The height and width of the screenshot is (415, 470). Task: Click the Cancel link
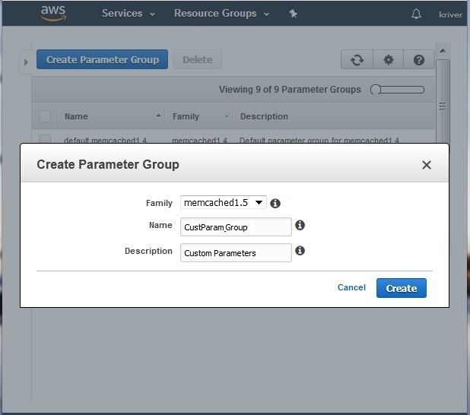click(351, 288)
